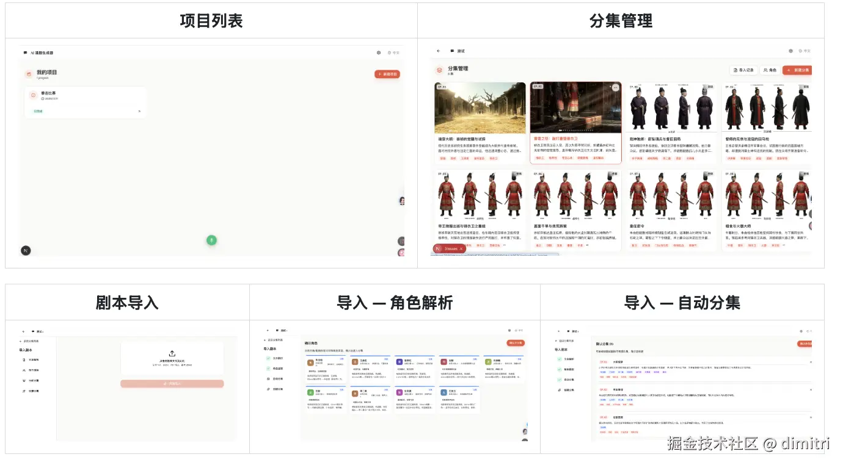Click the dark round N badge in 项目列表
Screen dimensions: 843x465
click(x=26, y=250)
